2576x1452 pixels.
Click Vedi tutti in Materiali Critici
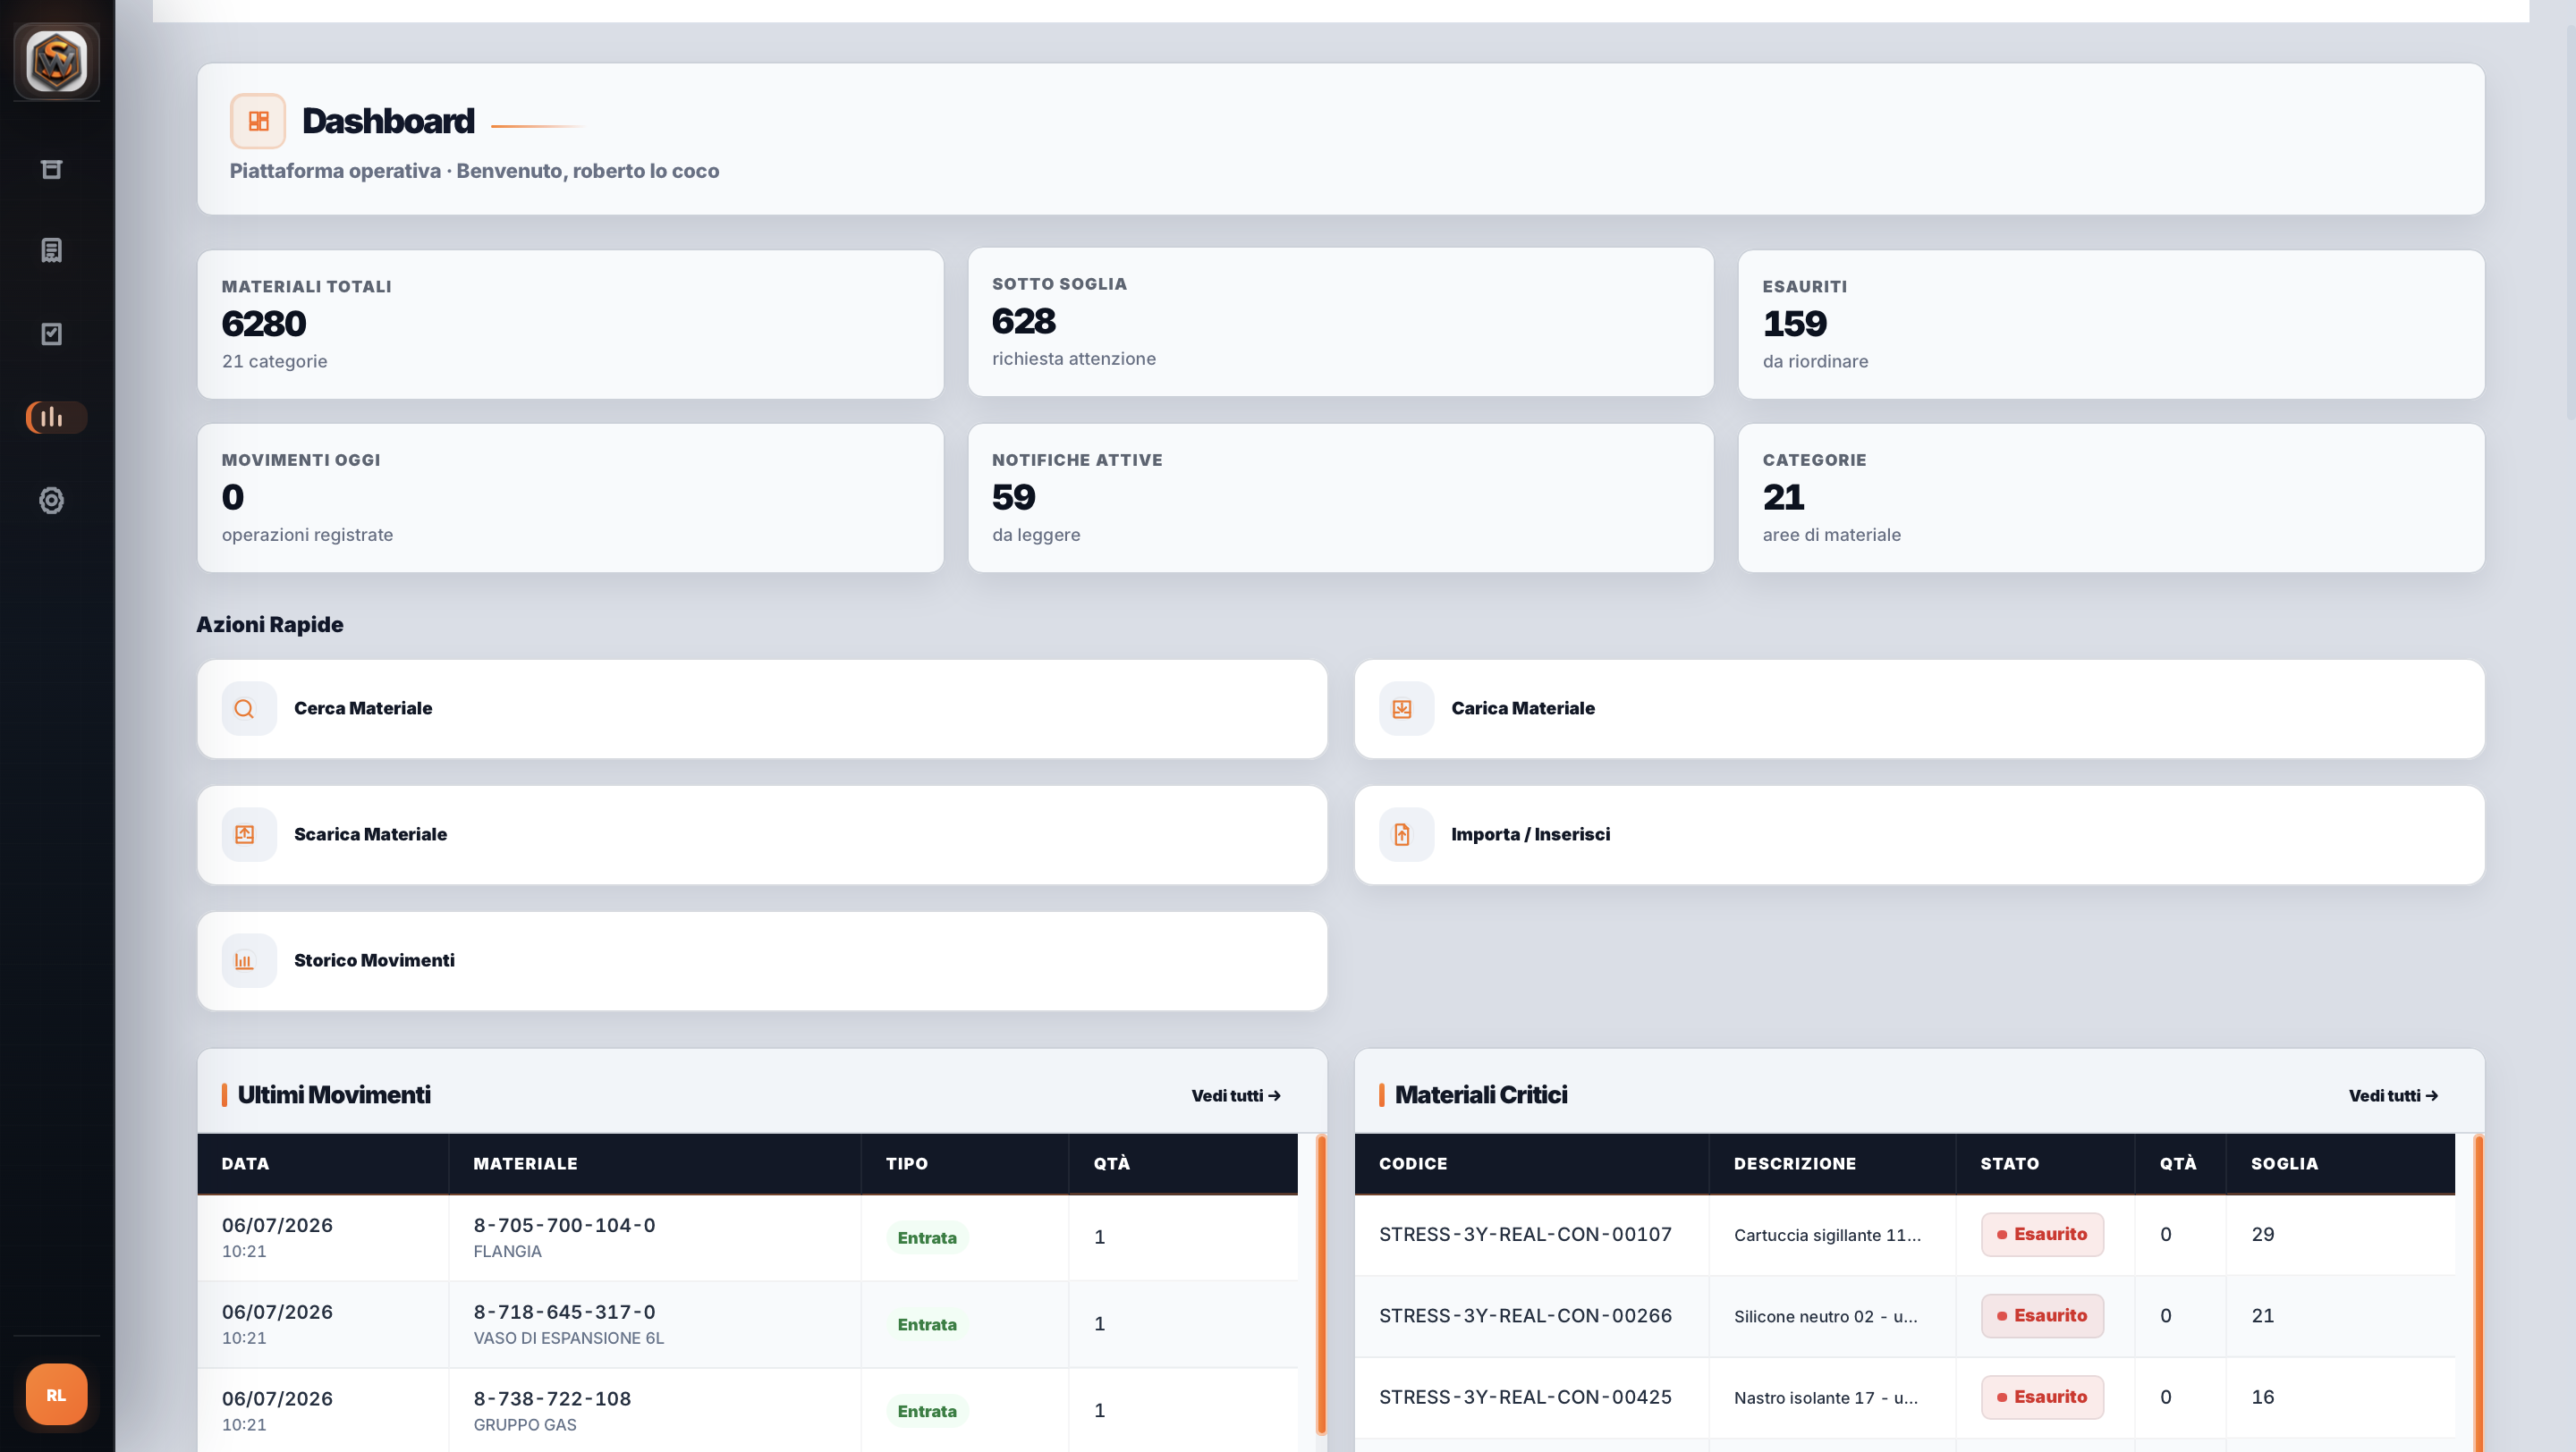pos(2393,1095)
